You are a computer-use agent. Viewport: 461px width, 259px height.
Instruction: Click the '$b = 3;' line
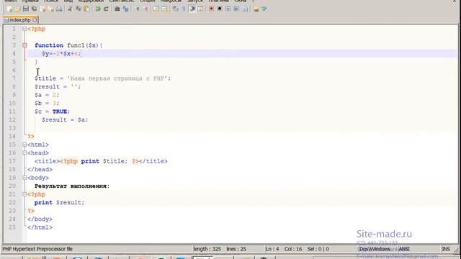pyautogui.click(x=47, y=103)
